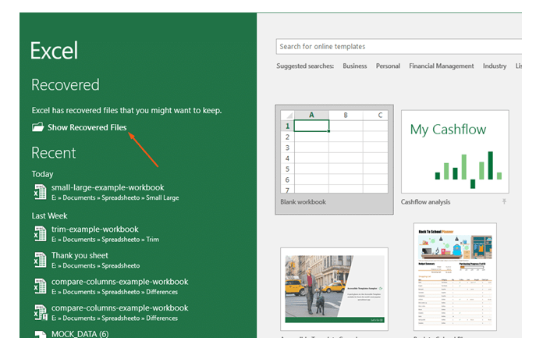Click the folder icon beside Show Recovered Files
This screenshot has height=352, width=536.
pyautogui.click(x=37, y=127)
